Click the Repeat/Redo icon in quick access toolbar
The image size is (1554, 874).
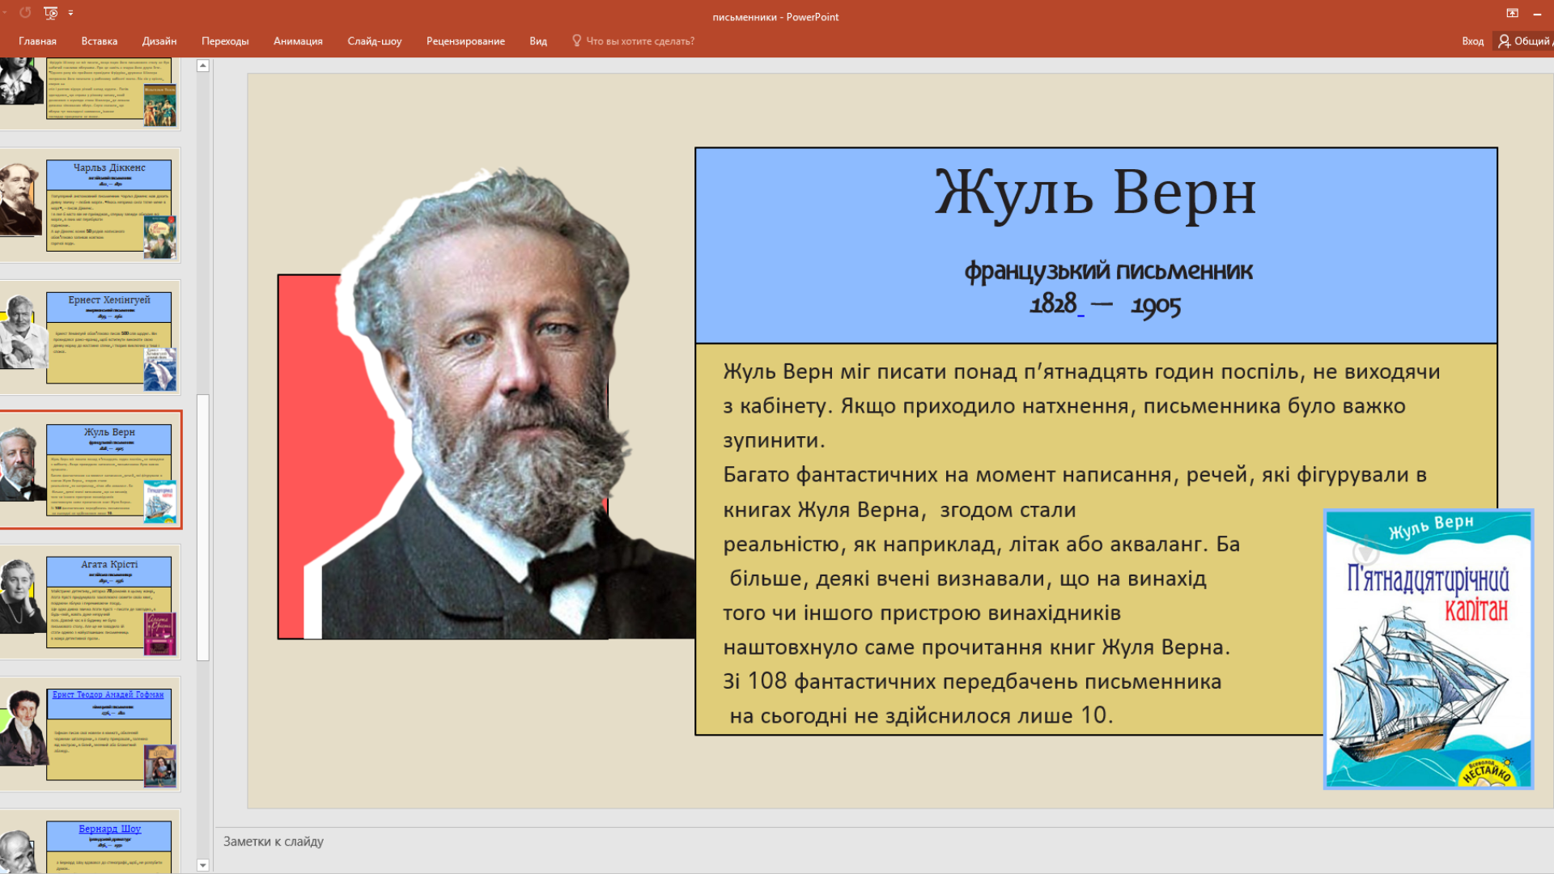coord(25,12)
